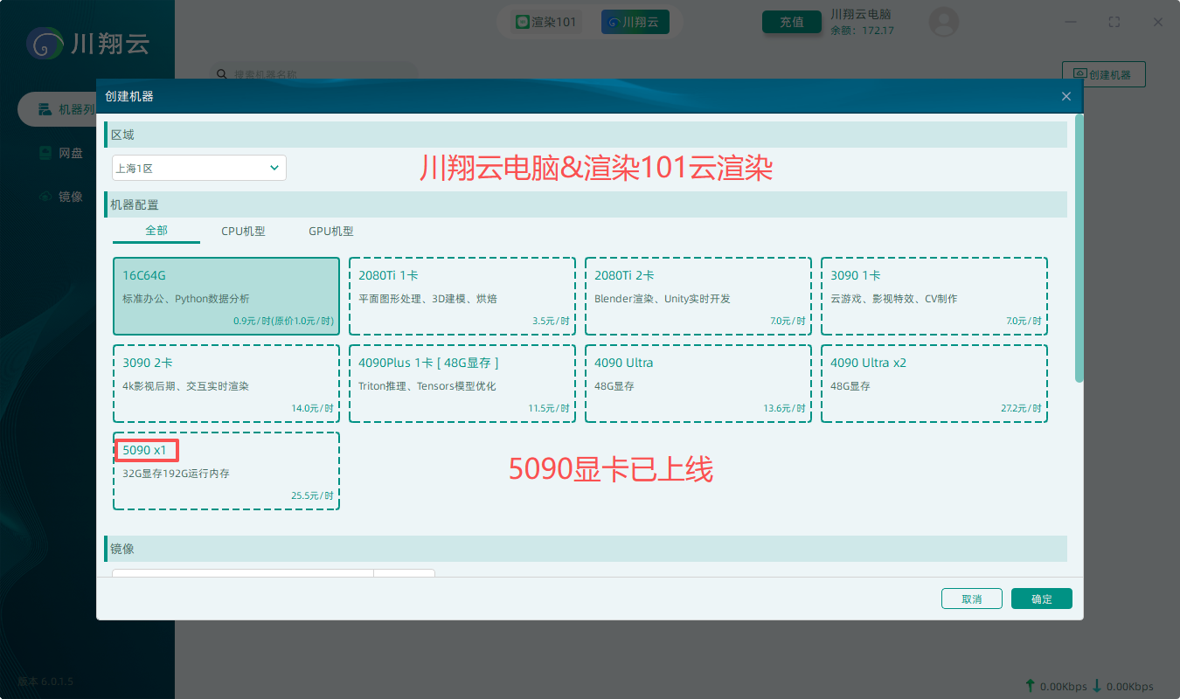The image size is (1180, 699).
Task: Open the user avatar icon
Action: click(x=944, y=22)
